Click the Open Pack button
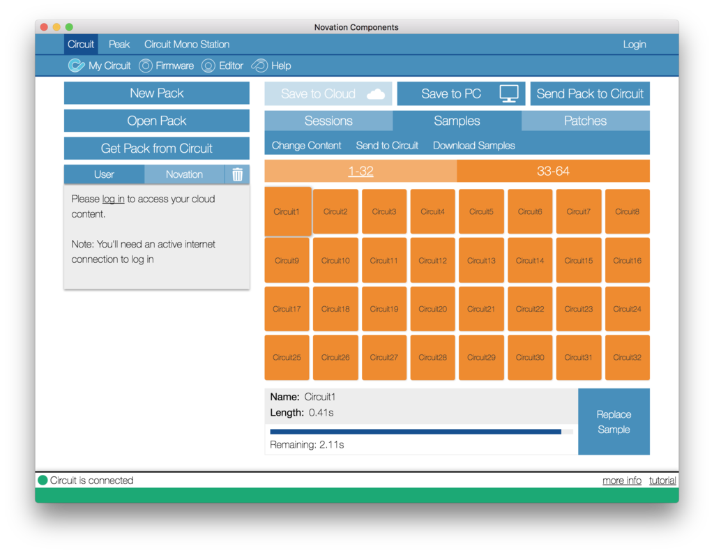The image size is (714, 553). click(157, 121)
